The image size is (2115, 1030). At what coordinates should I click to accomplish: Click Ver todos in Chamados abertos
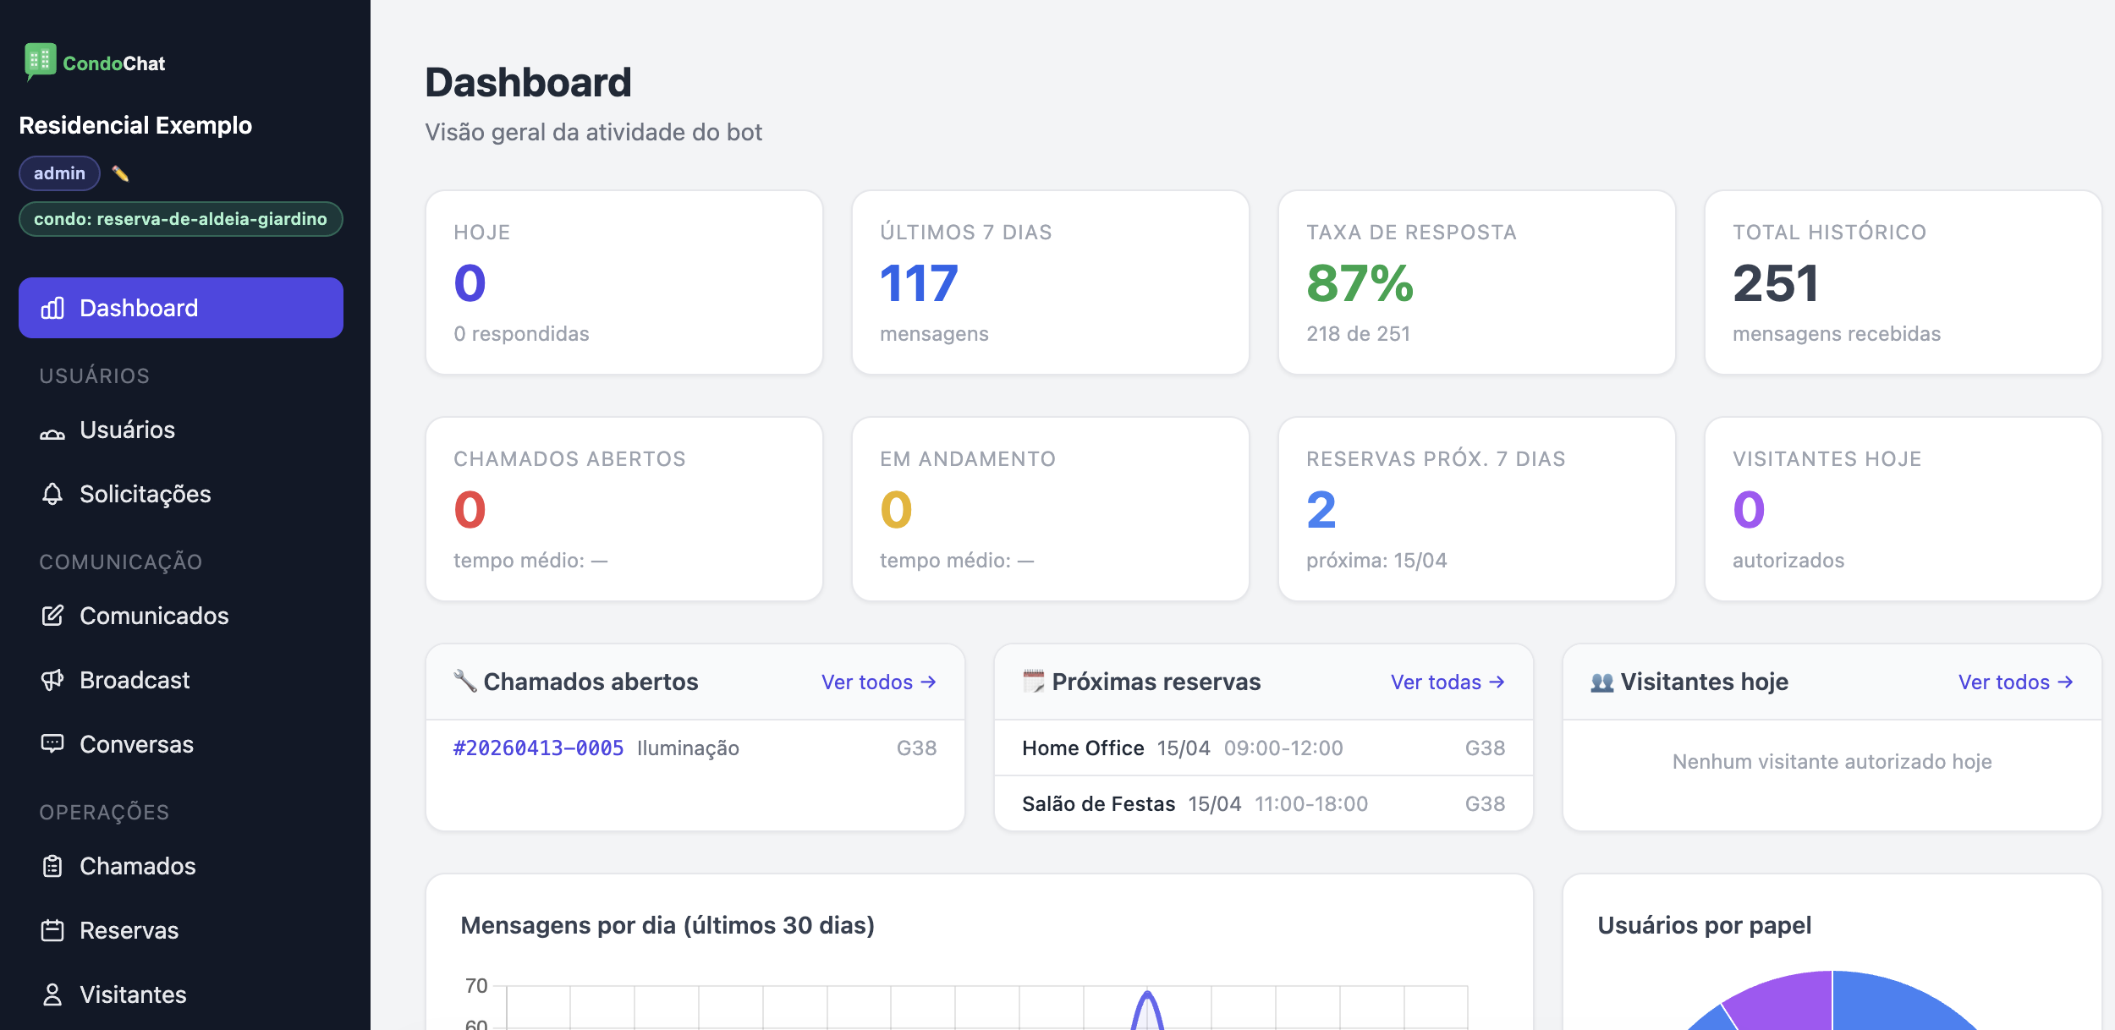pos(879,682)
